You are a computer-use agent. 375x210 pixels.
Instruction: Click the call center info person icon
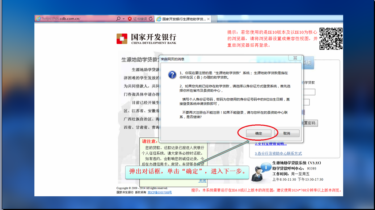[x=260, y=172]
